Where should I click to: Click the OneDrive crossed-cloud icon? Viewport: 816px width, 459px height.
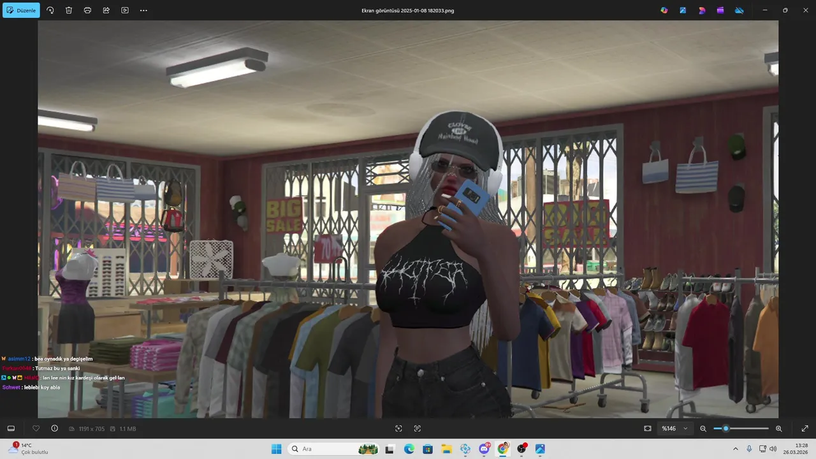tap(739, 10)
